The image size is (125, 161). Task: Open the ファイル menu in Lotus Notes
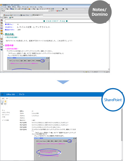point(4,7)
